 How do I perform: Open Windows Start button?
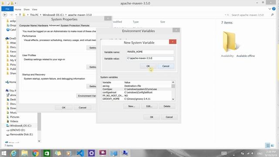[4, 153]
